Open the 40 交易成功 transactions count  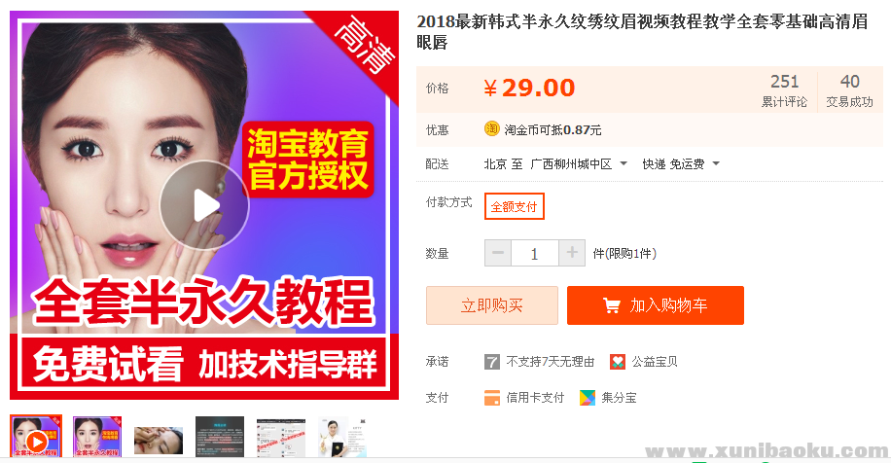tap(849, 89)
